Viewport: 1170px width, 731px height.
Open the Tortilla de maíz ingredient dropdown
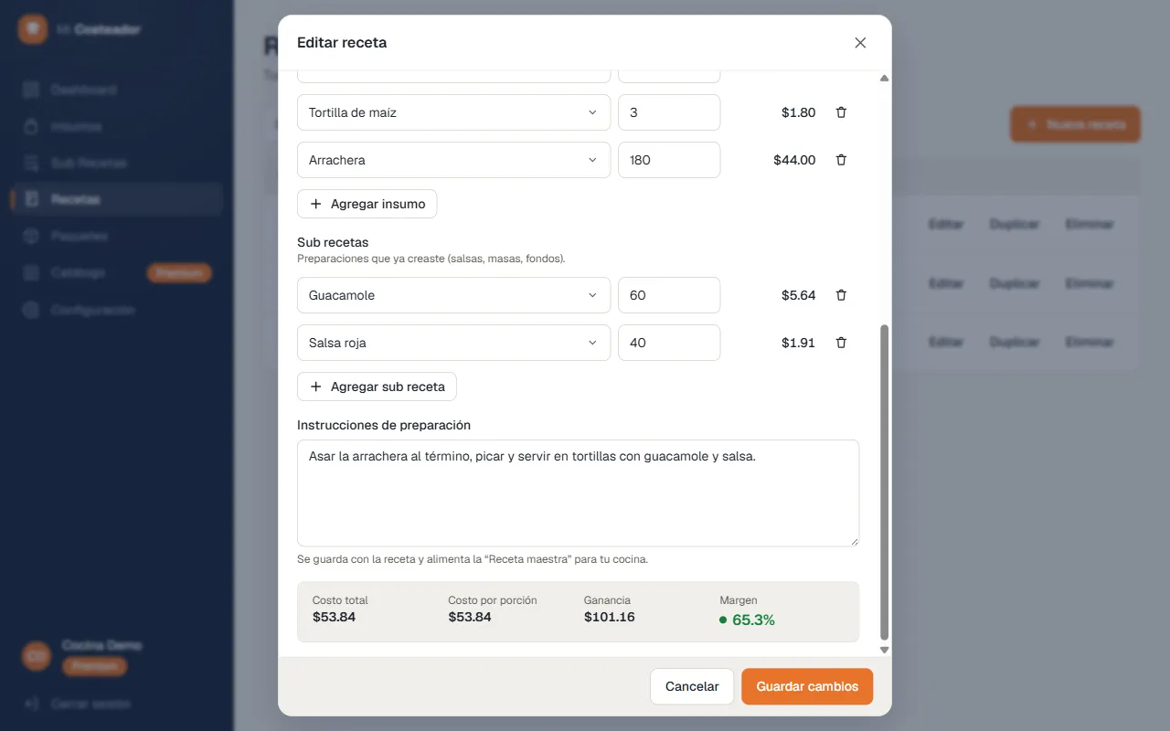pos(453,112)
